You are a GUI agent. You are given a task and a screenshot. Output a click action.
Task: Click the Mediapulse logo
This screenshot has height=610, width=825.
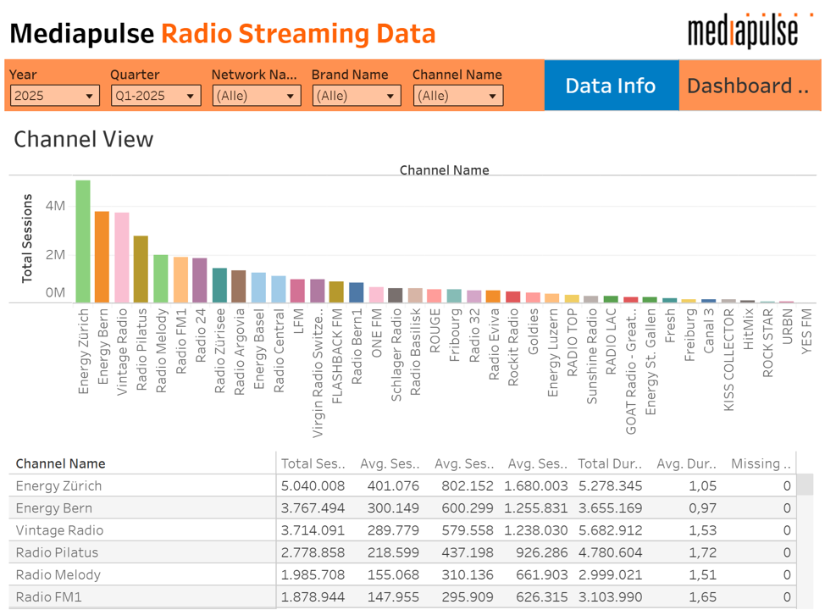click(x=743, y=30)
